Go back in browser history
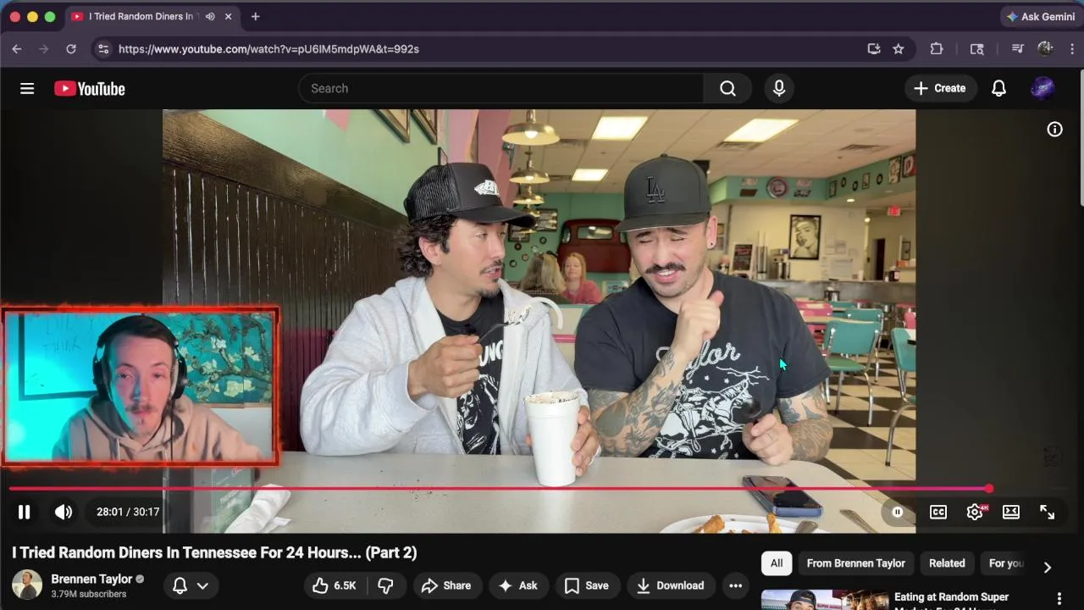Image resolution: width=1084 pixels, height=610 pixels. point(17,49)
